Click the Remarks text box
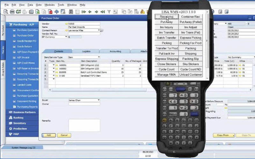 84,125
